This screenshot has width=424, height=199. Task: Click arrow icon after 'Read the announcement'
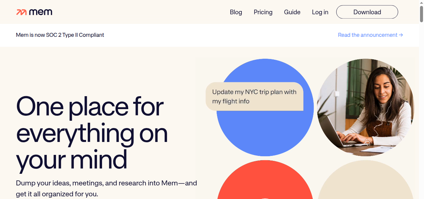pos(401,35)
